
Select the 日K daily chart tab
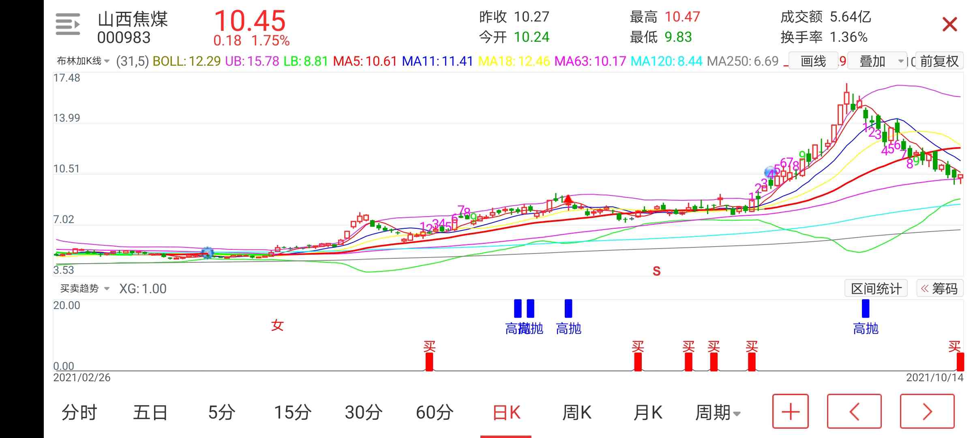tap(506, 412)
